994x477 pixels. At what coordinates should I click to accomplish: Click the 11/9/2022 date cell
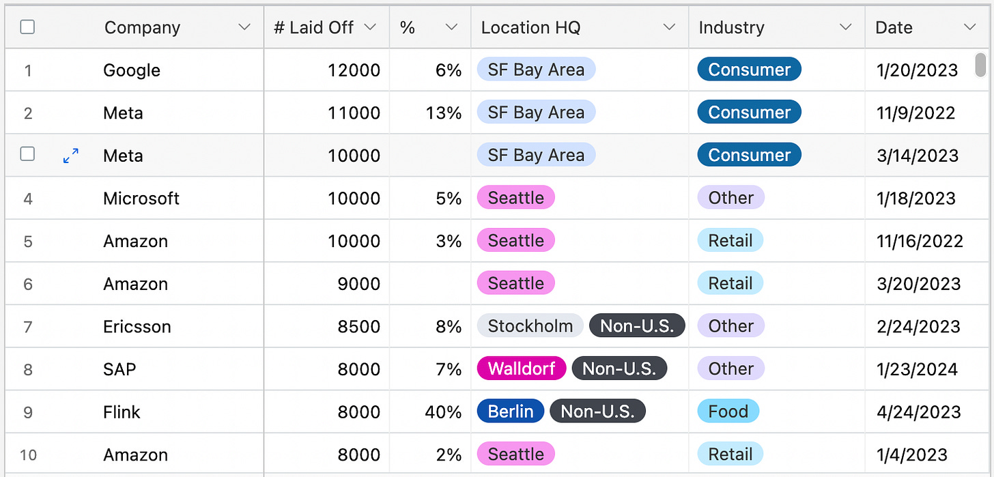tap(916, 113)
